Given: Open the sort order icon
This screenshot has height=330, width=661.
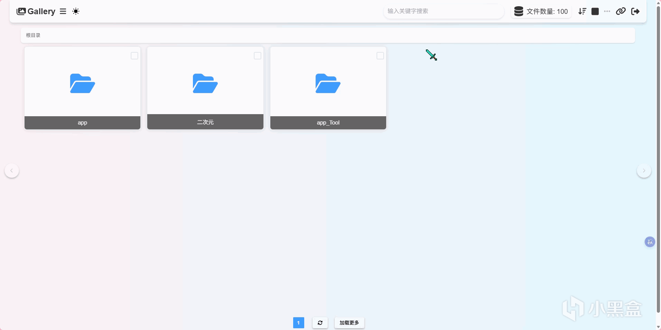Looking at the screenshot, I should click(582, 11).
